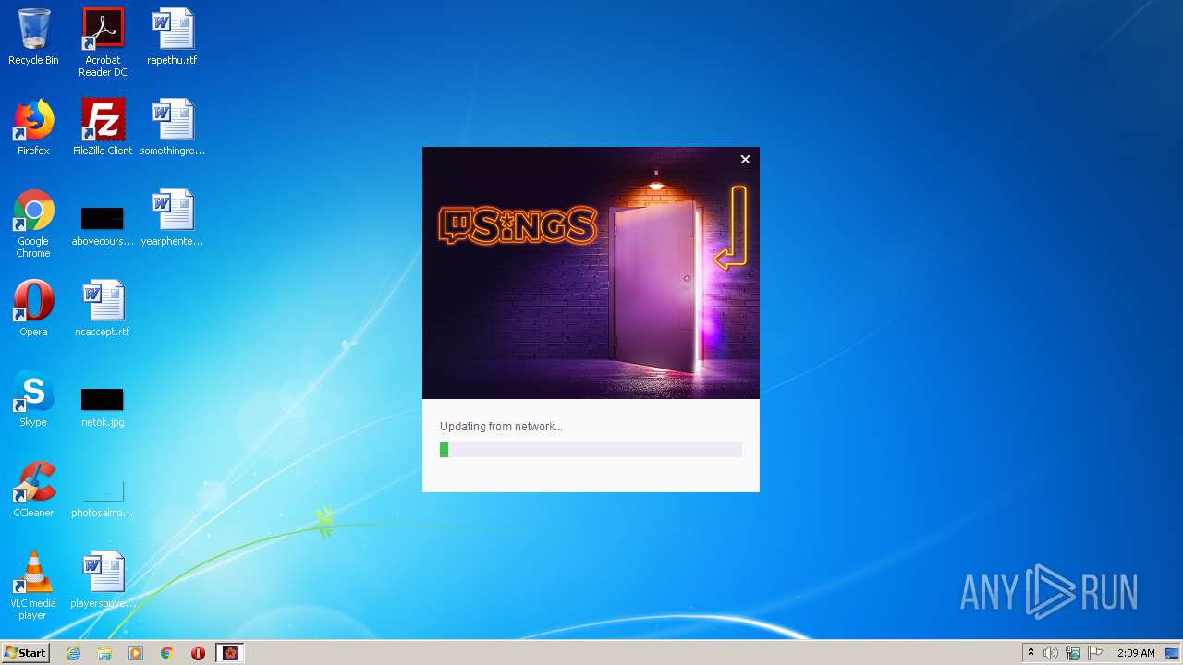Open the volume speaker tray icon
Viewport: 1183px width, 665px height.
click(x=1050, y=653)
